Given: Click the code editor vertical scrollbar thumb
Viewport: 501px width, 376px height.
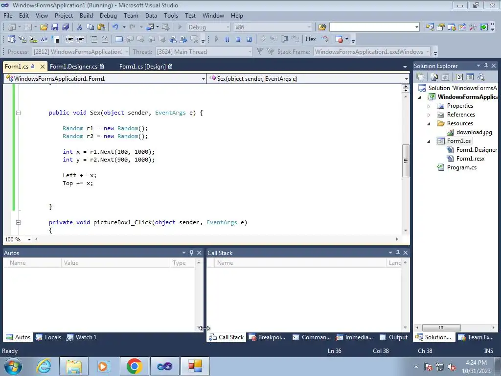Looking at the screenshot, I should point(406,161).
